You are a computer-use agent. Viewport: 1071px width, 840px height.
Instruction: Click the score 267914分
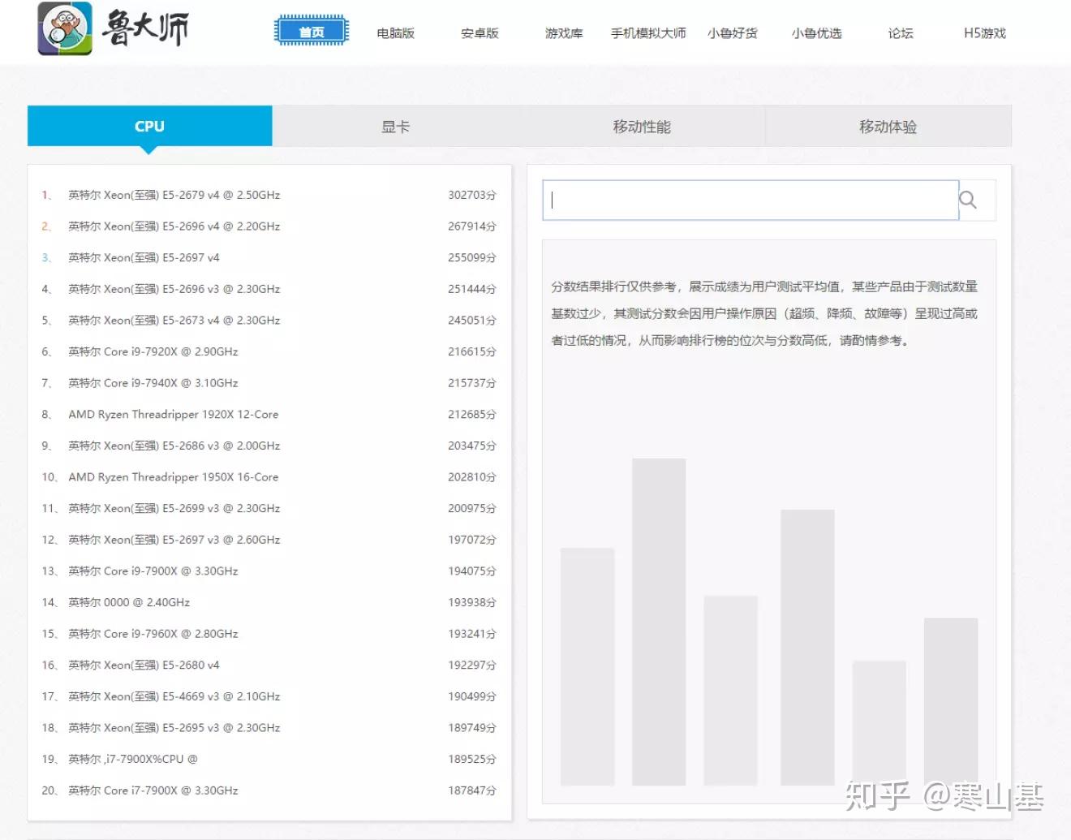[x=472, y=226]
